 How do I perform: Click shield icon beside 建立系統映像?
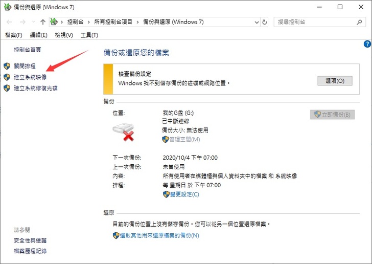pyautogui.click(x=7, y=77)
